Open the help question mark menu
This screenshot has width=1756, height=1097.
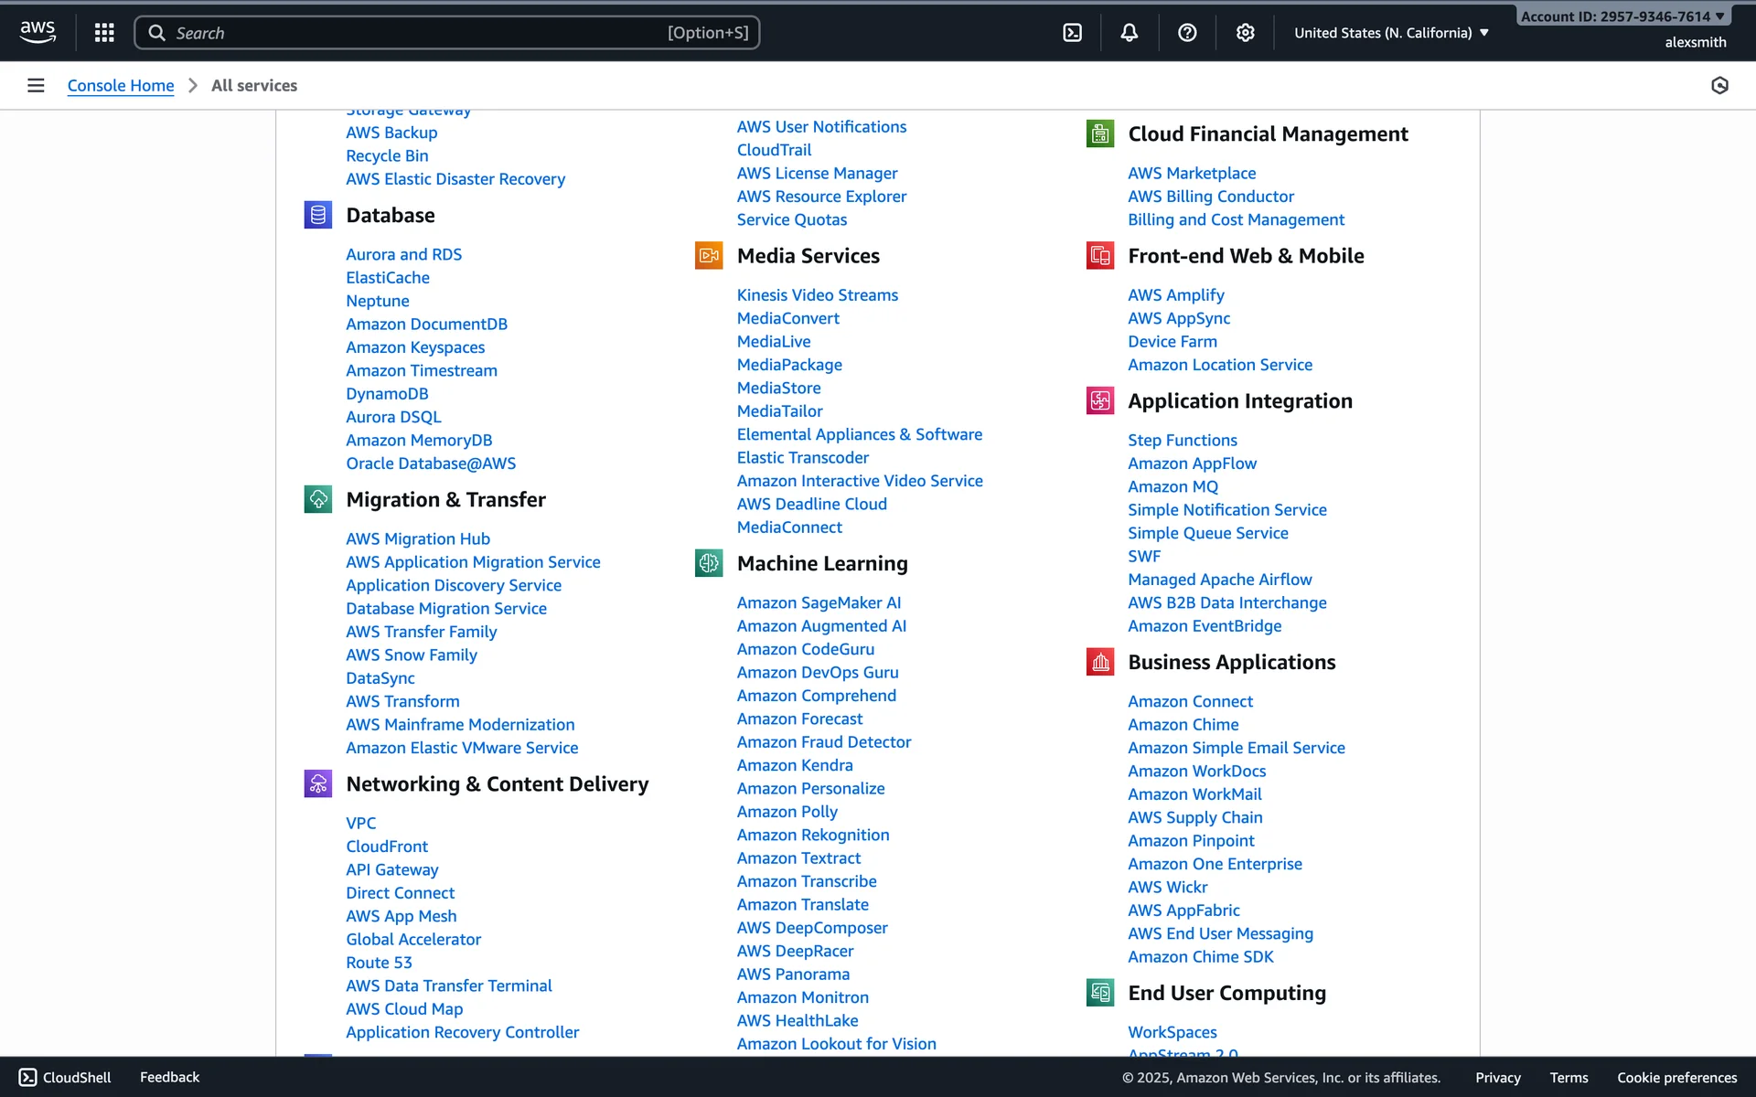pos(1187,33)
